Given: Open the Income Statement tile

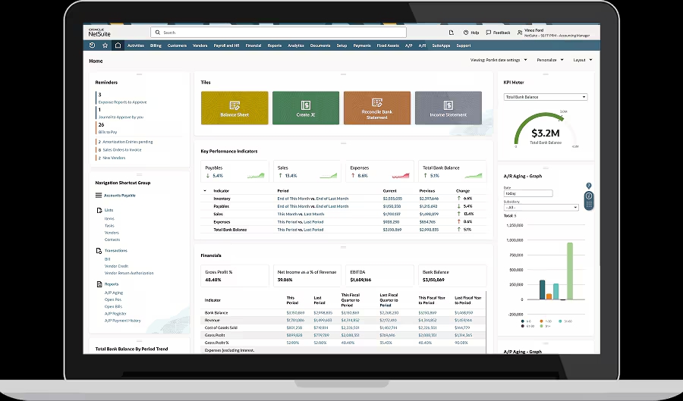Looking at the screenshot, I should (x=448, y=108).
